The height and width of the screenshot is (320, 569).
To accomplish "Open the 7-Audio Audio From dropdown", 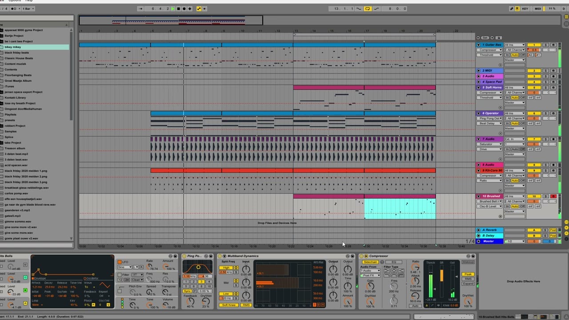I will pyautogui.click(x=370, y=271).
